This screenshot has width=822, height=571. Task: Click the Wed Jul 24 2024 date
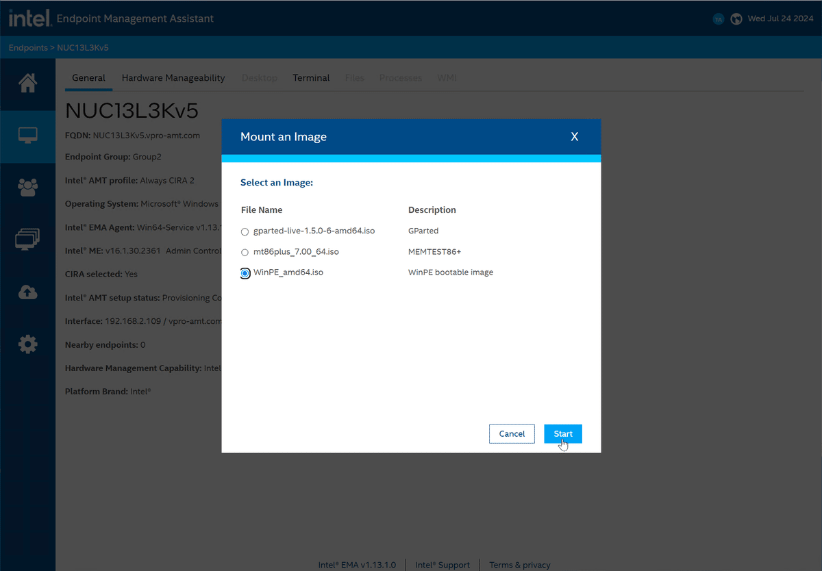[780, 19]
